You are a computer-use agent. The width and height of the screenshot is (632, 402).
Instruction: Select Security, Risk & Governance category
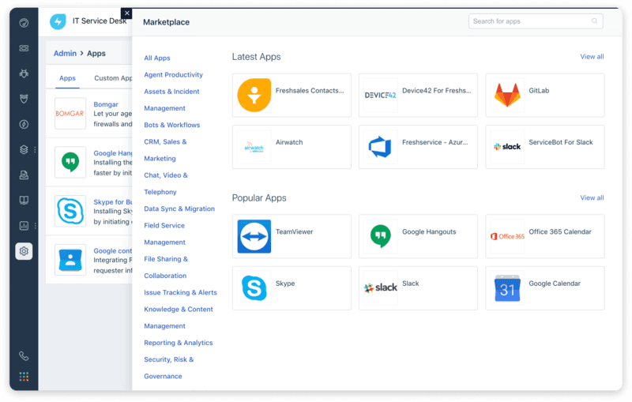click(x=168, y=368)
